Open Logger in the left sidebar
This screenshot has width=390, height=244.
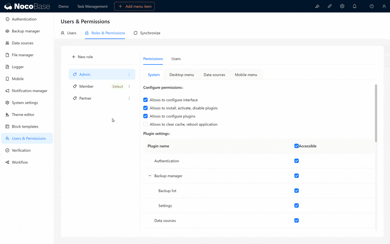(27, 67)
